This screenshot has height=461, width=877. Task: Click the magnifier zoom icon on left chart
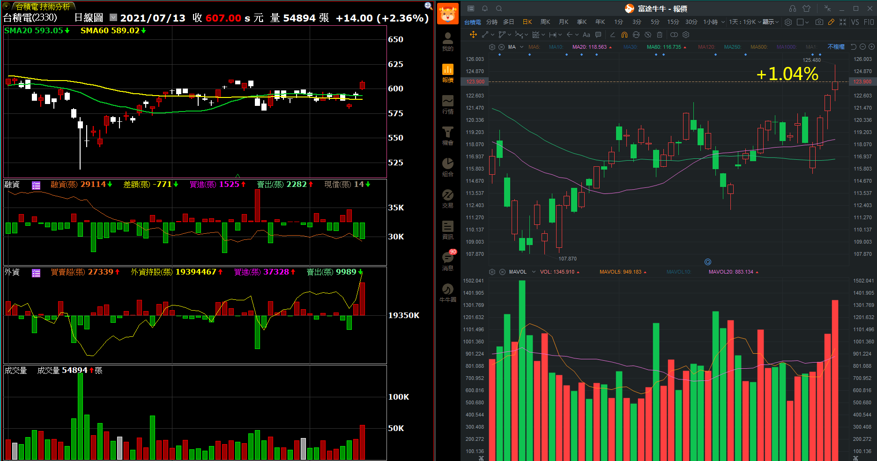tap(428, 6)
